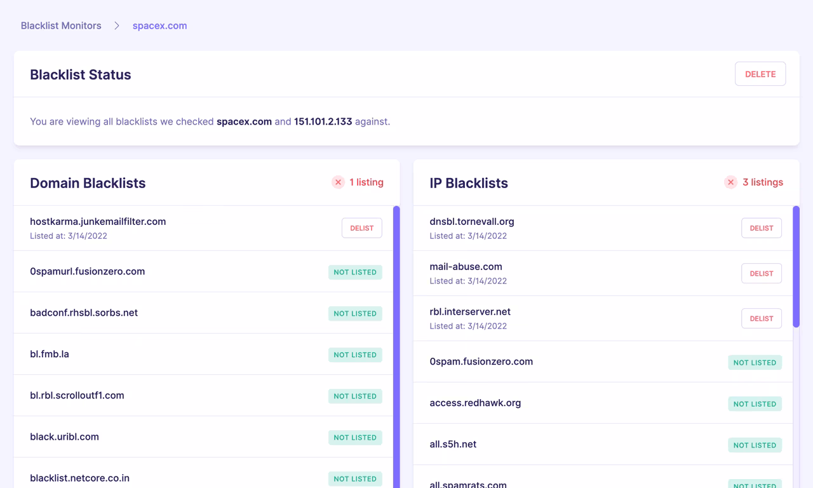Delist dnsbl.tornevall.org IP blacklist
Viewport: 813px width, 488px height.
coord(761,227)
